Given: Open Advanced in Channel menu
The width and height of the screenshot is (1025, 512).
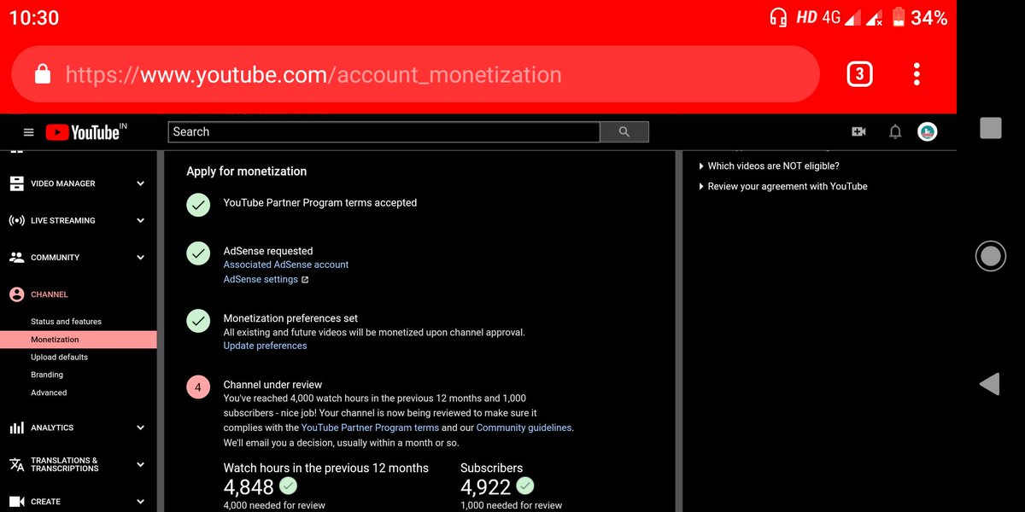Looking at the screenshot, I should tap(49, 393).
